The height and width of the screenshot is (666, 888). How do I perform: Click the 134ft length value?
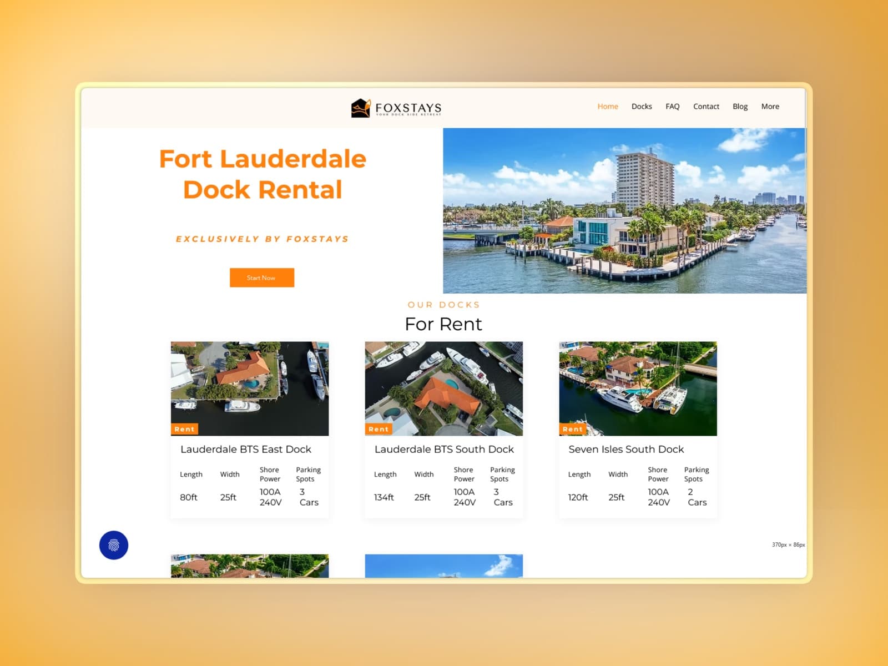[x=384, y=497]
